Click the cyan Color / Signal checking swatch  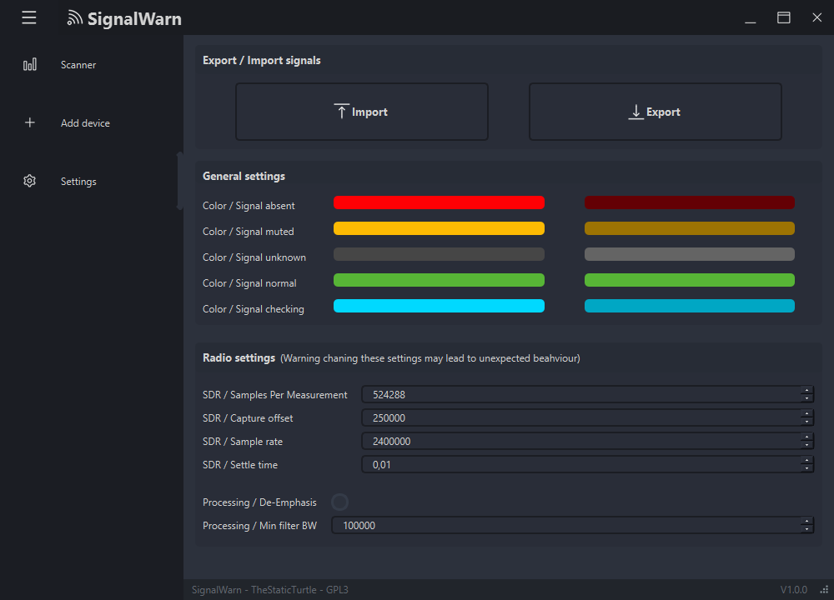tap(439, 306)
